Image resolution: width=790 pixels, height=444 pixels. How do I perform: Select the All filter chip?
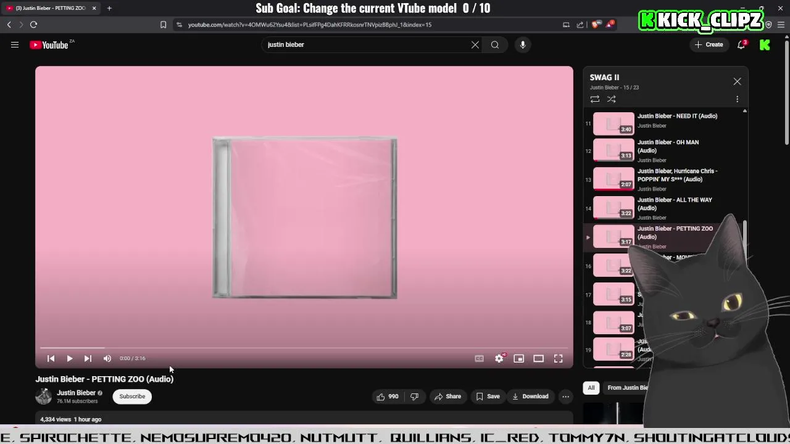click(x=591, y=388)
